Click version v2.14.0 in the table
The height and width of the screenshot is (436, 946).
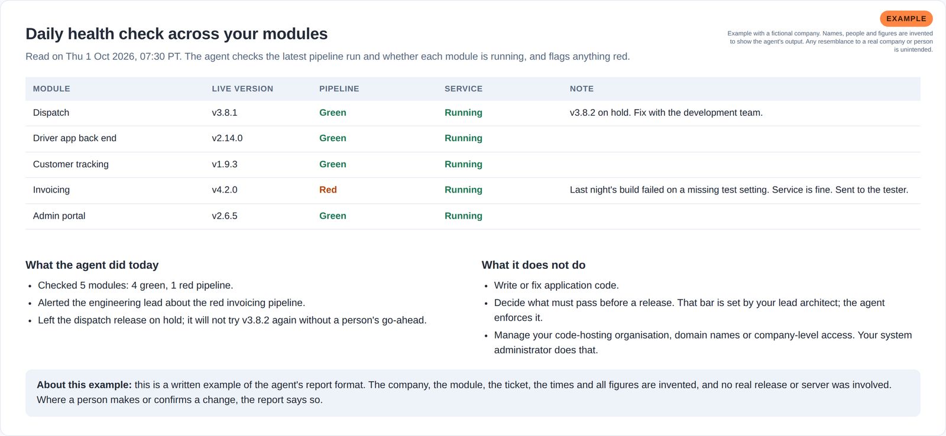227,138
